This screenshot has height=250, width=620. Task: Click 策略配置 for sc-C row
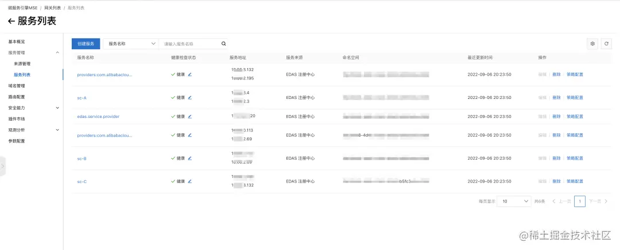click(x=575, y=181)
